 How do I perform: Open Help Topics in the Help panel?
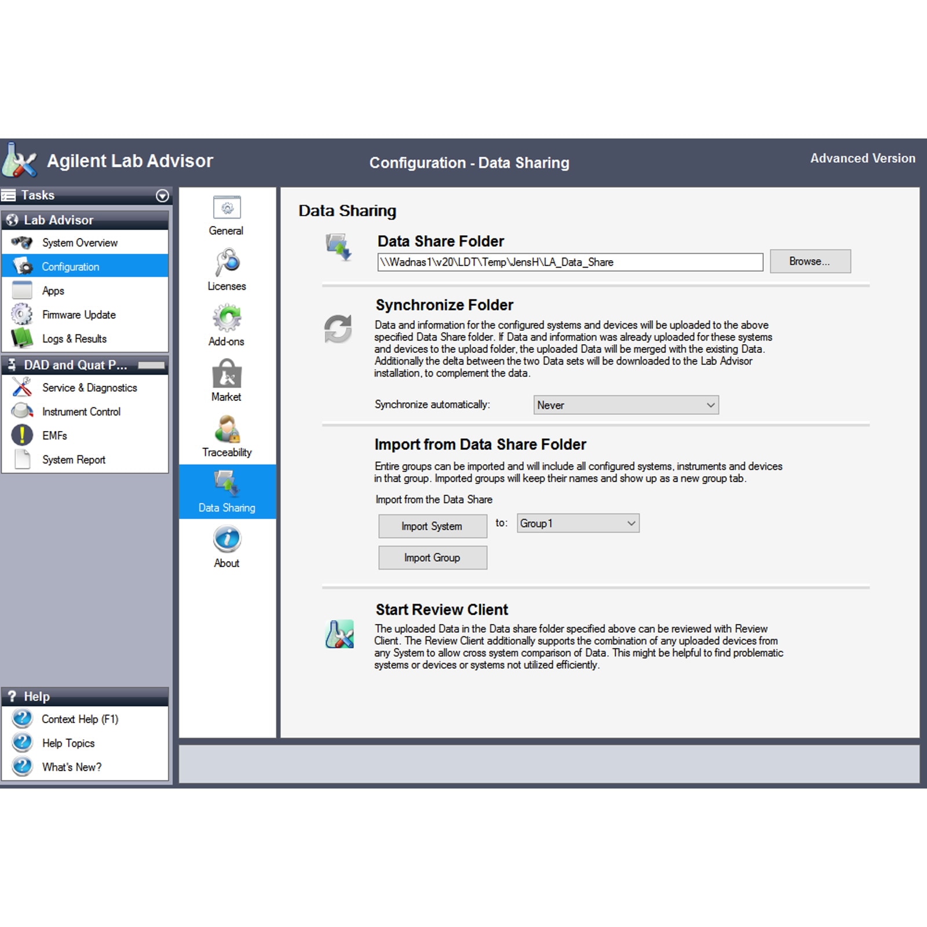pyautogui.click(x=68, y=743)
